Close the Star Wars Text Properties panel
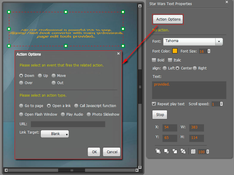Image resolution: width=234 pixels, height=175 pixels. (x=227, y=2)
